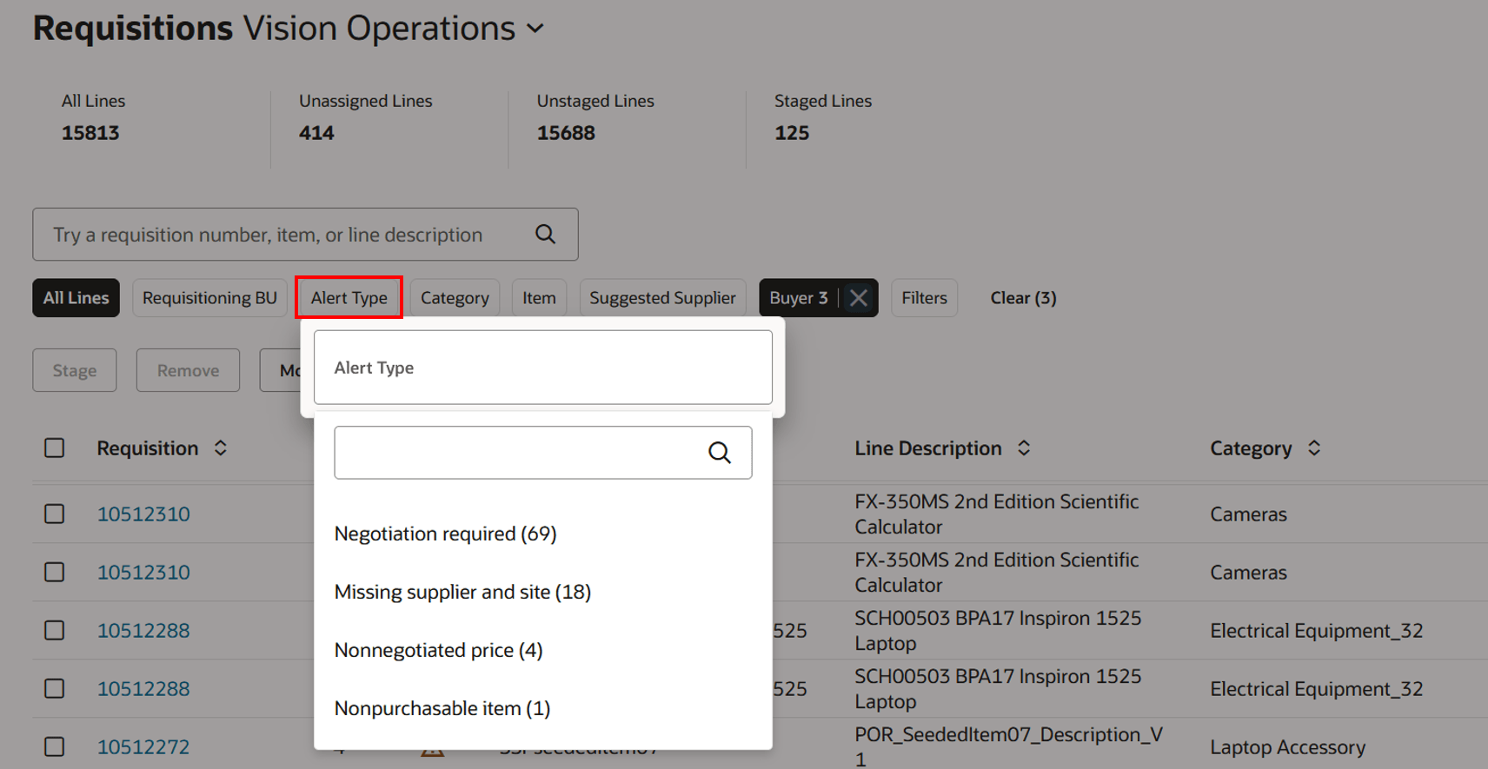Tick the checkbox of the second 10512288 row
Screen dimensions: 1488x769
pyautogui.click(x=55, y=688)
